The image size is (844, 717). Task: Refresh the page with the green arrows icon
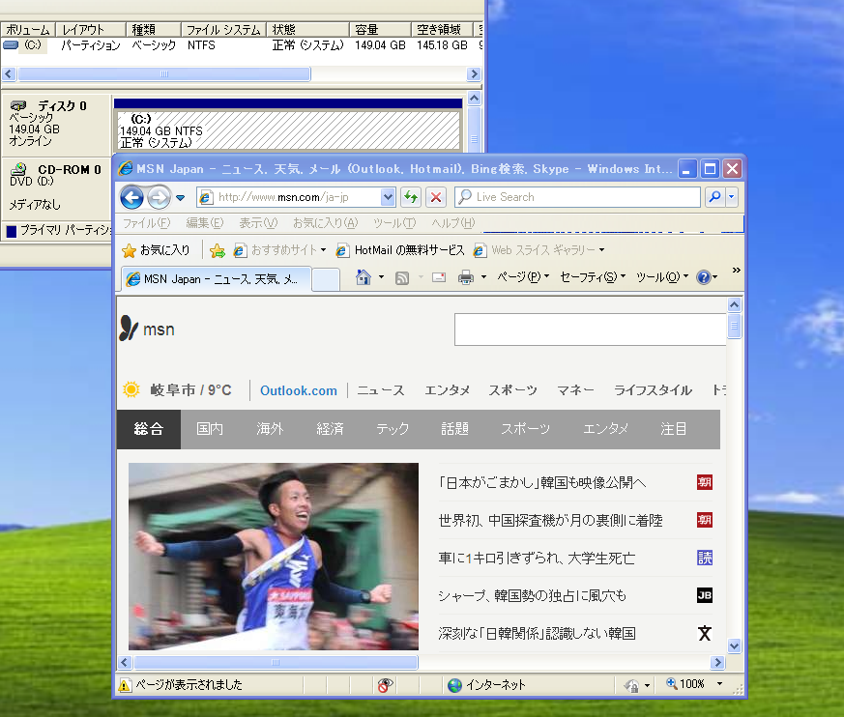[x=411, y=197]
